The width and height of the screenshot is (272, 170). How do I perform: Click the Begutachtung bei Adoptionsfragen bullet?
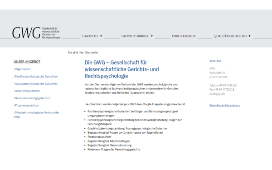coord(109,141)
